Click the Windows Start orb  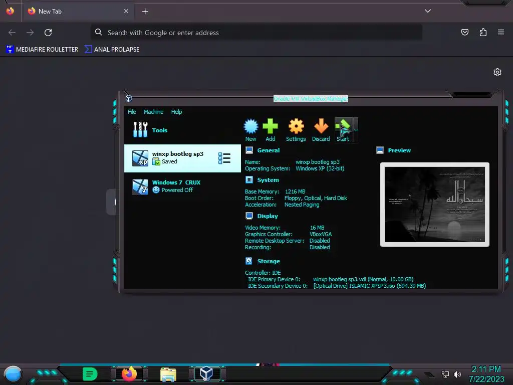(13, 374)
